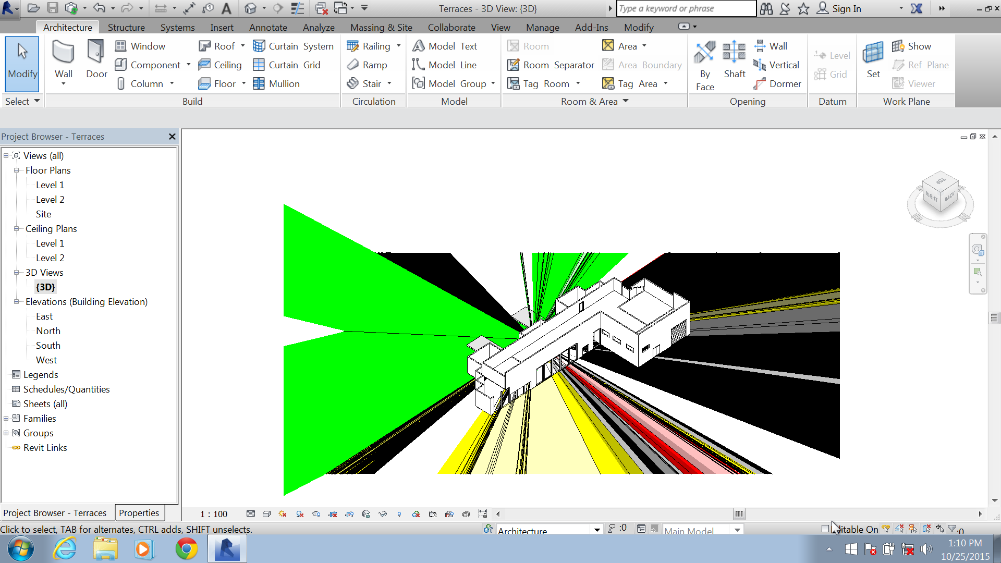
Task: Open the View menu item
Action: point(500,27)
